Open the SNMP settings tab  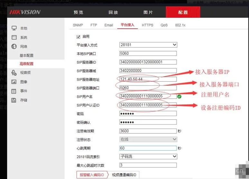(x=78, y=25)
